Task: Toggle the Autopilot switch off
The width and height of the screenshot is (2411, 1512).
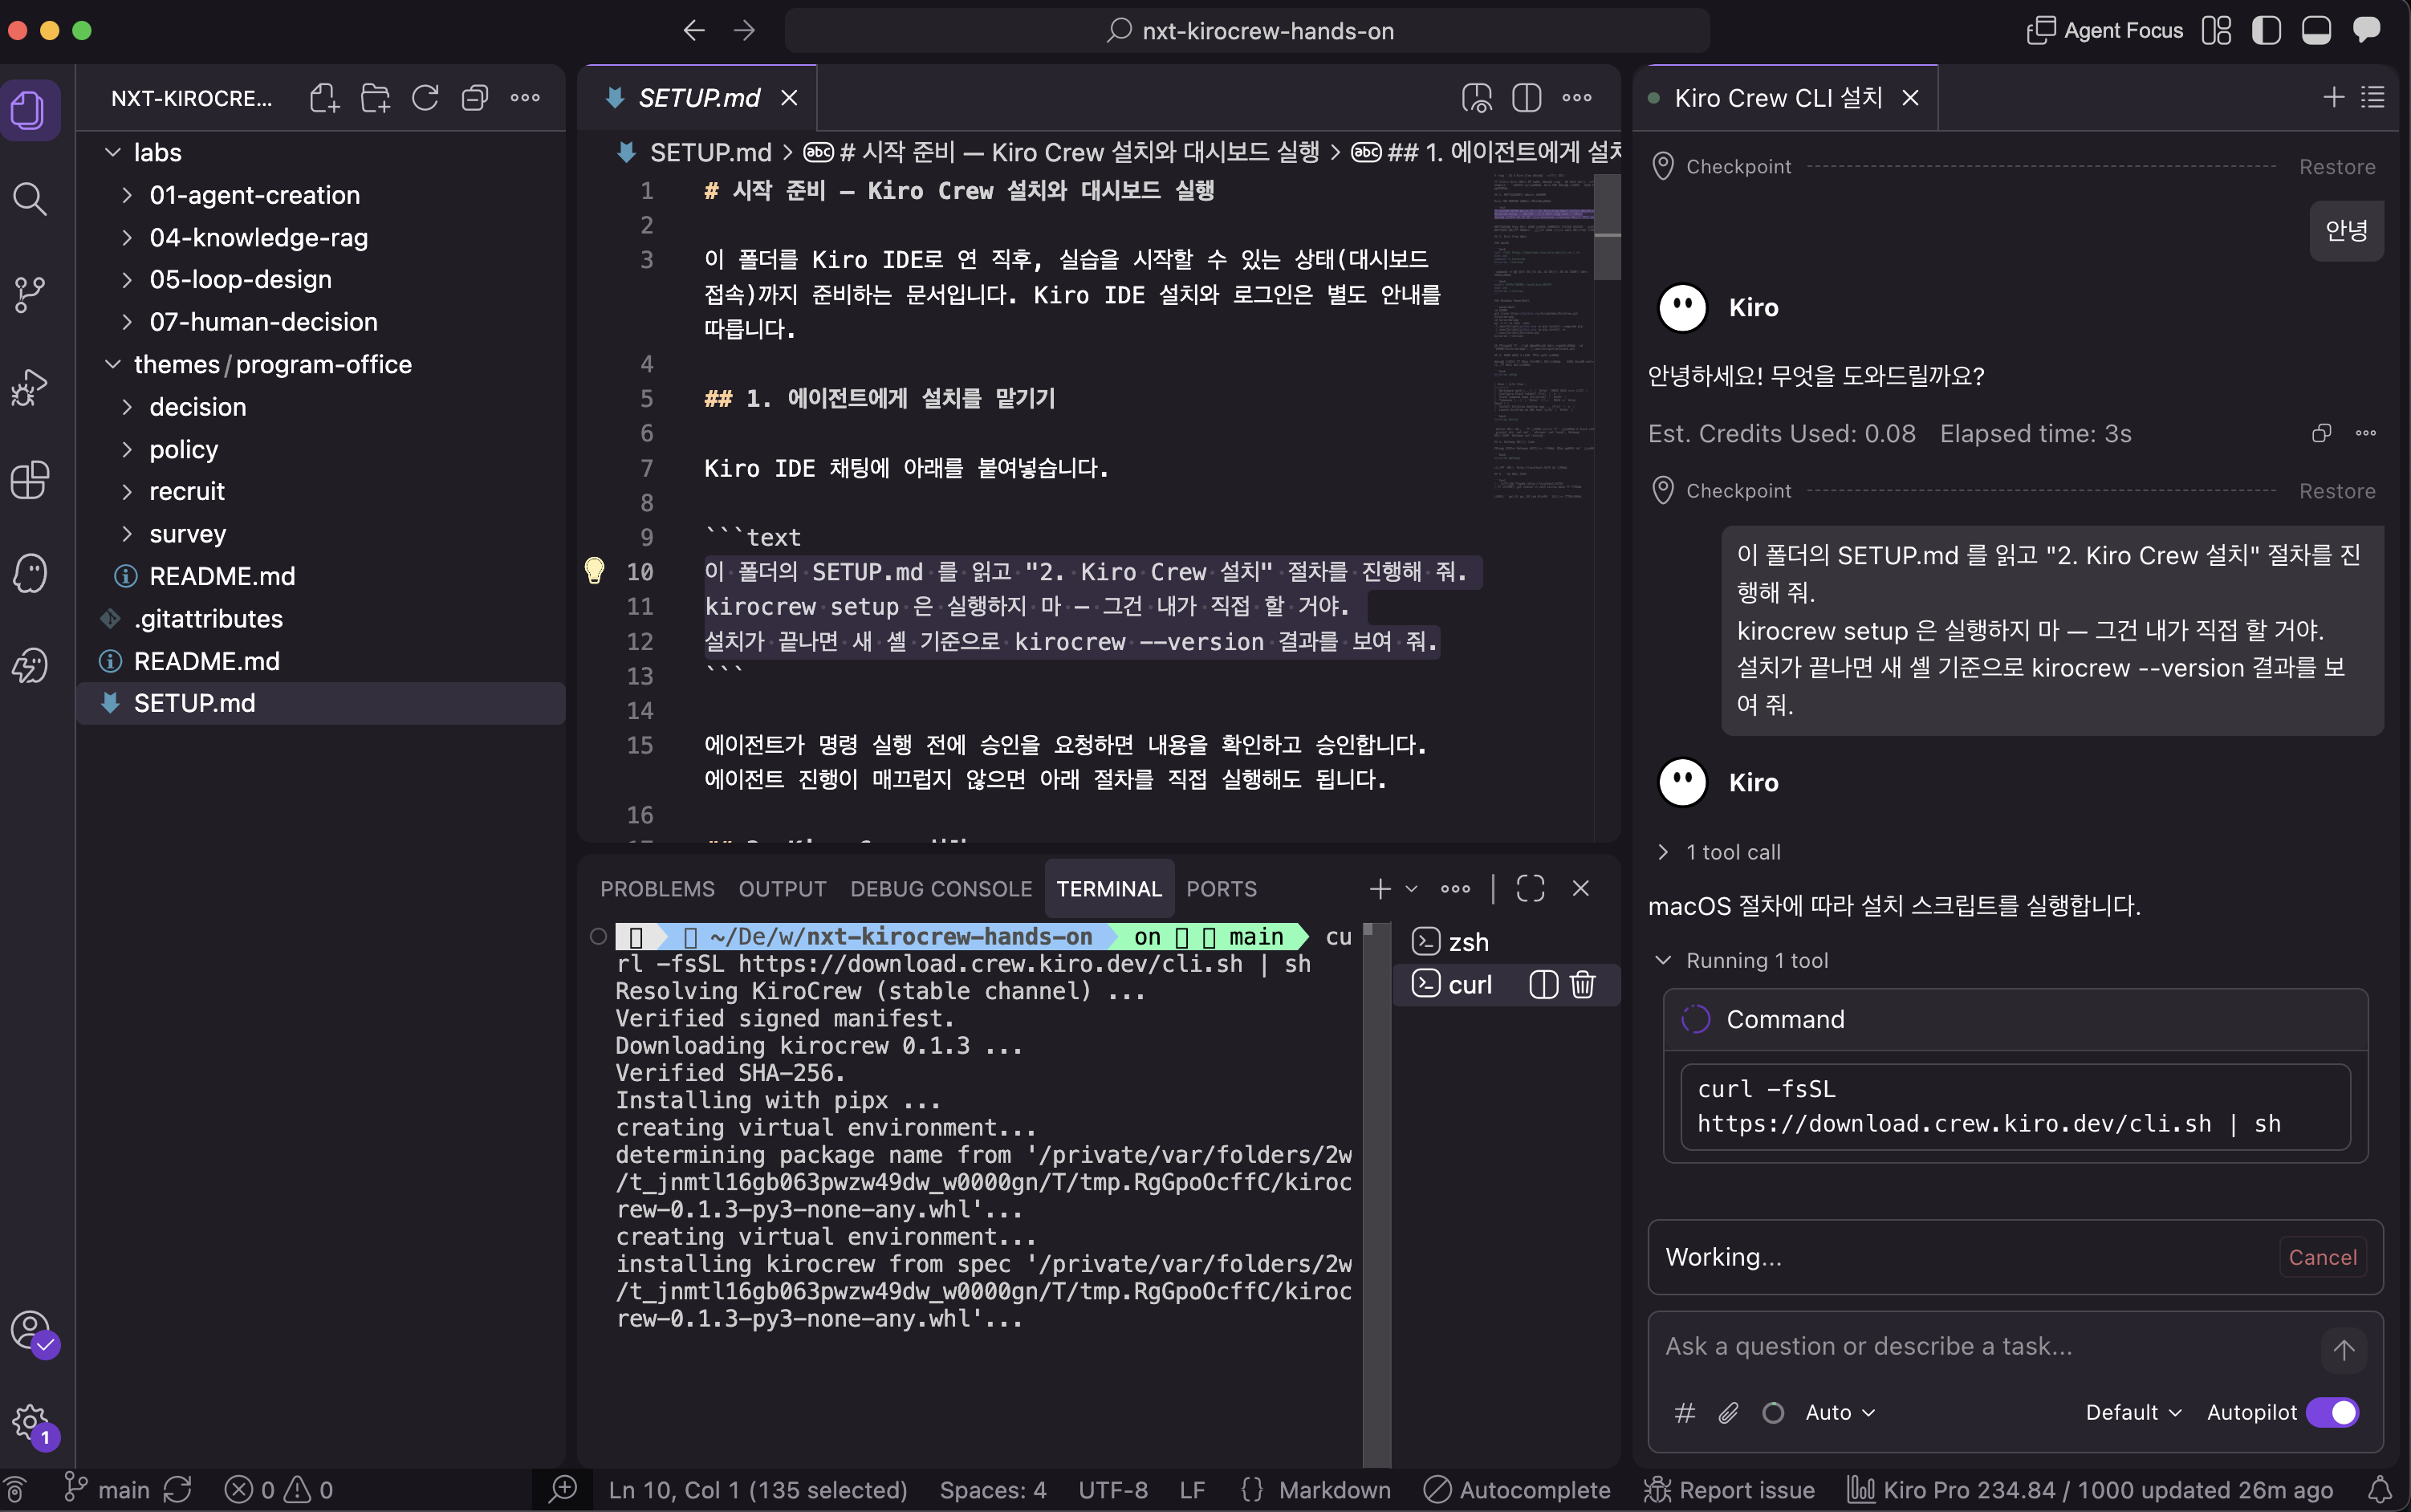Action: (x=2332, y=1413)
